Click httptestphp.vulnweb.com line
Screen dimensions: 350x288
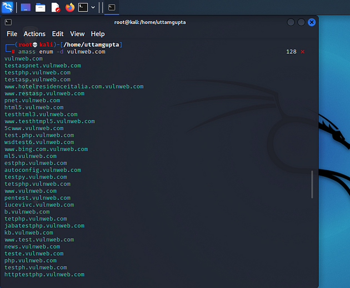44,274
